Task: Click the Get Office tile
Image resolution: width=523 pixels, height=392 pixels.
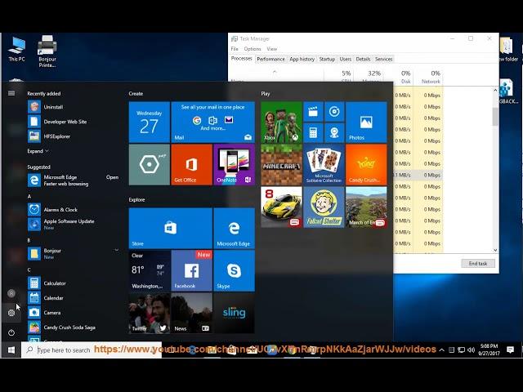Action: [x=191, y=165]
